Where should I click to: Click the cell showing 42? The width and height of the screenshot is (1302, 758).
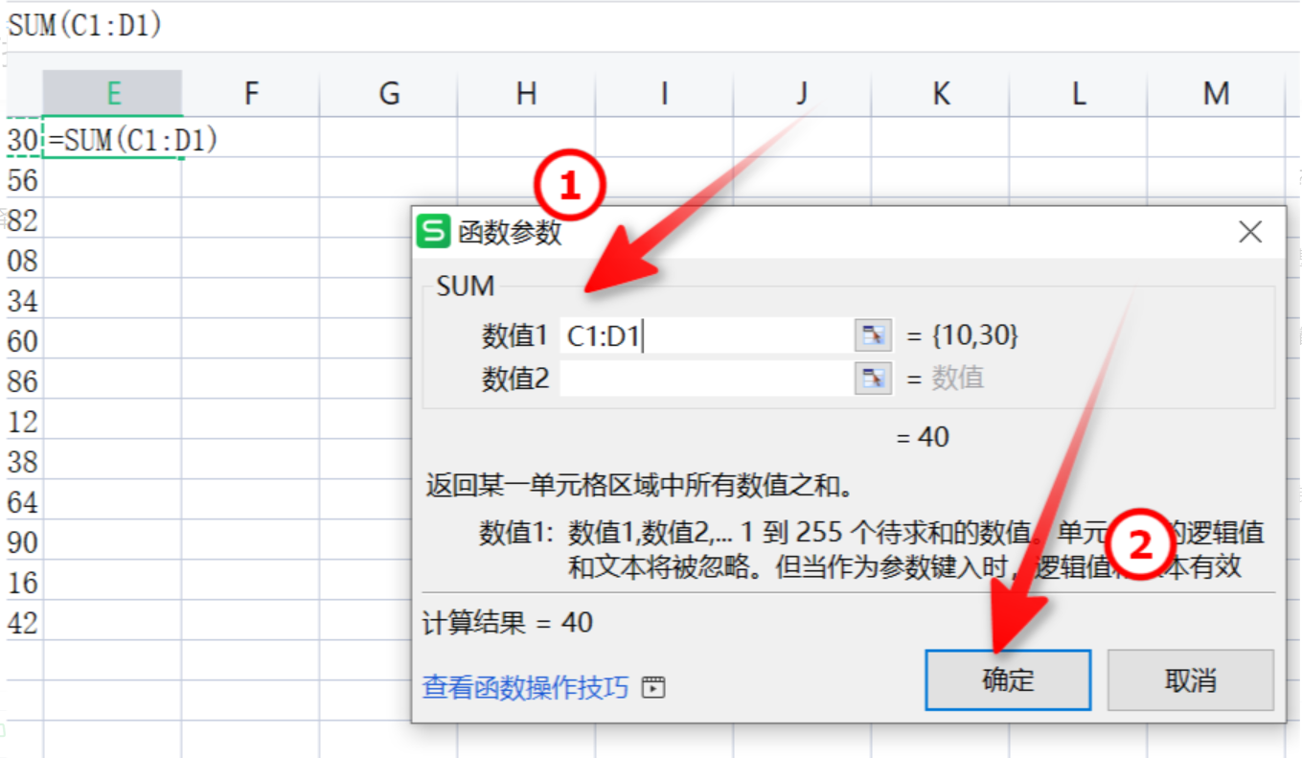22,623
